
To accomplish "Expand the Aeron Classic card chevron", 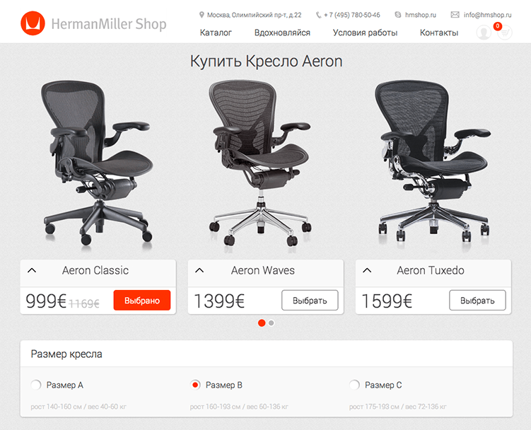I will [32, 270].
